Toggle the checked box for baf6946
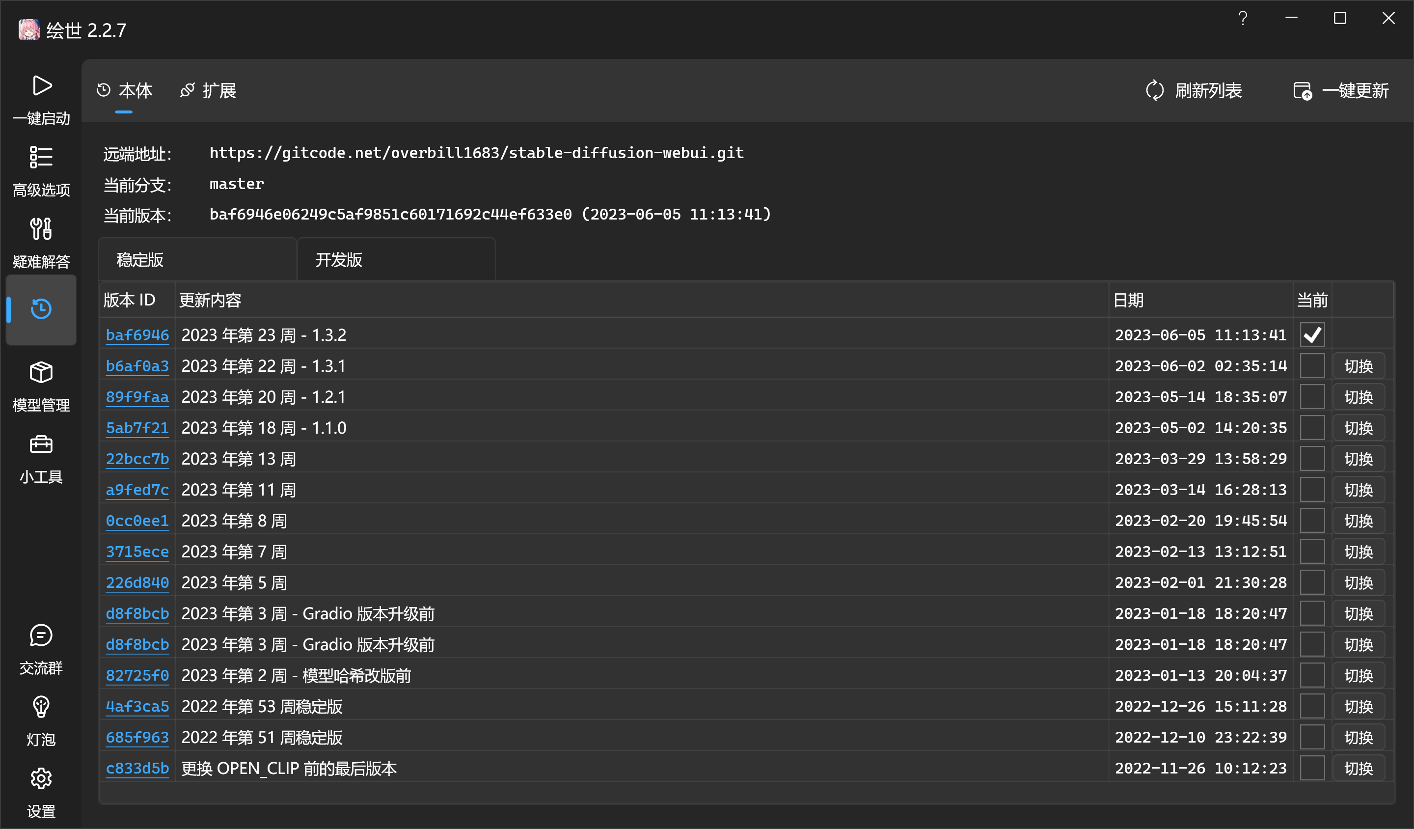Viewport: 1414px width, 829px height. [x=1312, y=335]
